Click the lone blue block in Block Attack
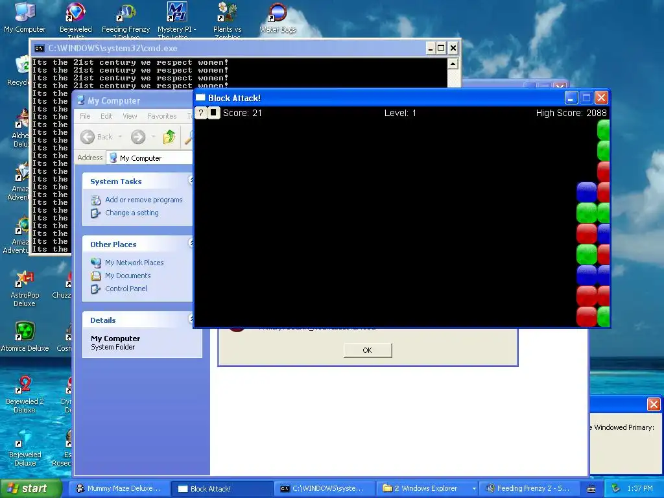664x498 pixels. click(x=586, y=192)
